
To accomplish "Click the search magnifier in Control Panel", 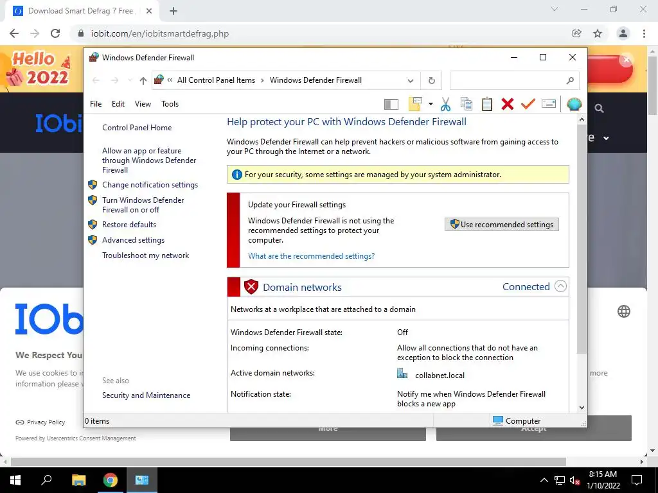I will pyautogui.click(x=570, y=80).
